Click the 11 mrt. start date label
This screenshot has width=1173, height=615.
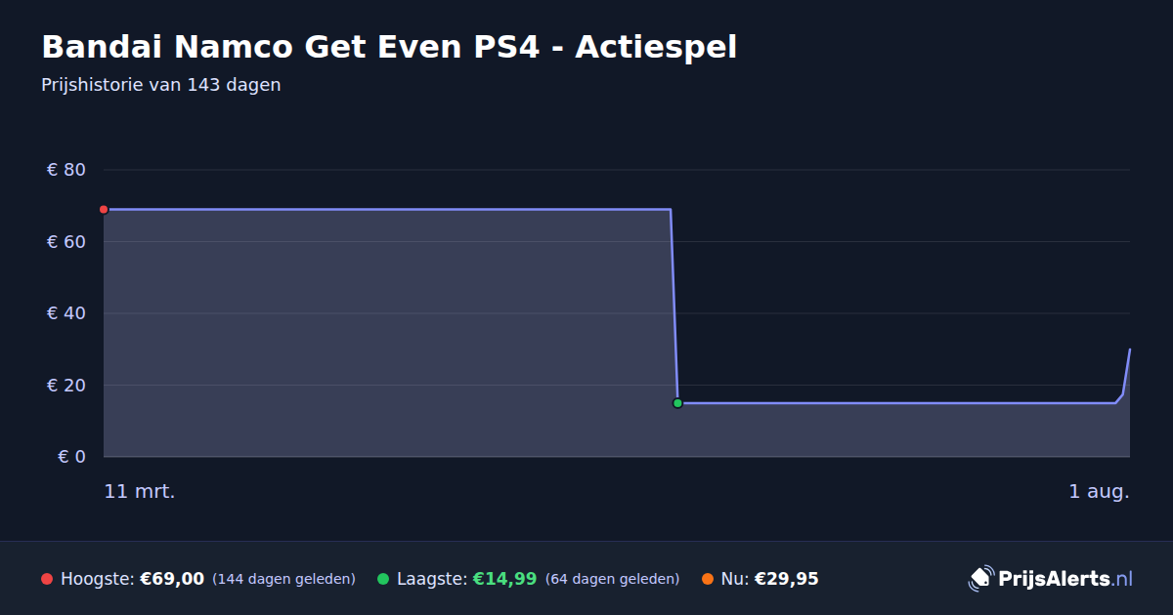(140, 492)
